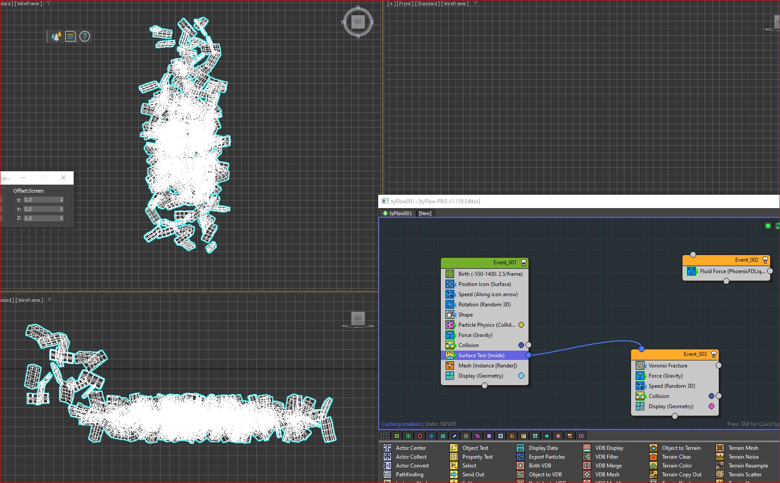Click the Offset X input field

[x=42, y=200]
